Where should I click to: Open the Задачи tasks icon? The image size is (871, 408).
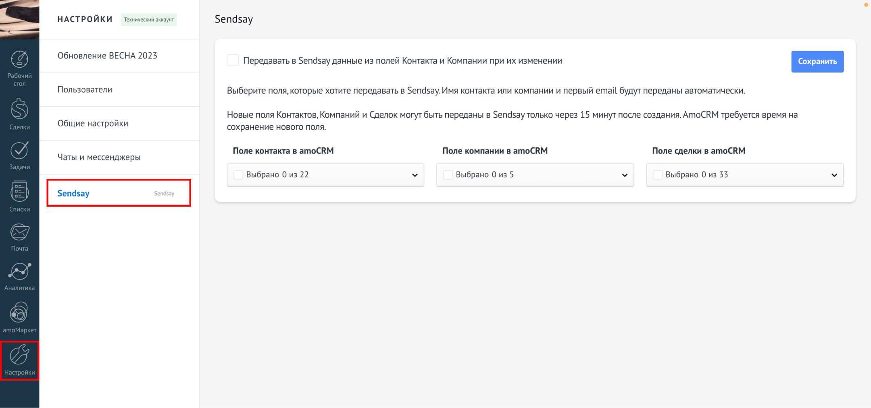[x=19, y=151]
